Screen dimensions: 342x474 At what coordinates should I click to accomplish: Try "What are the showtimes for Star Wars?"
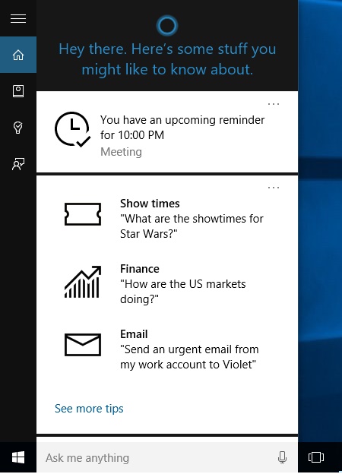pyautogui.click(x=192, y=226)
